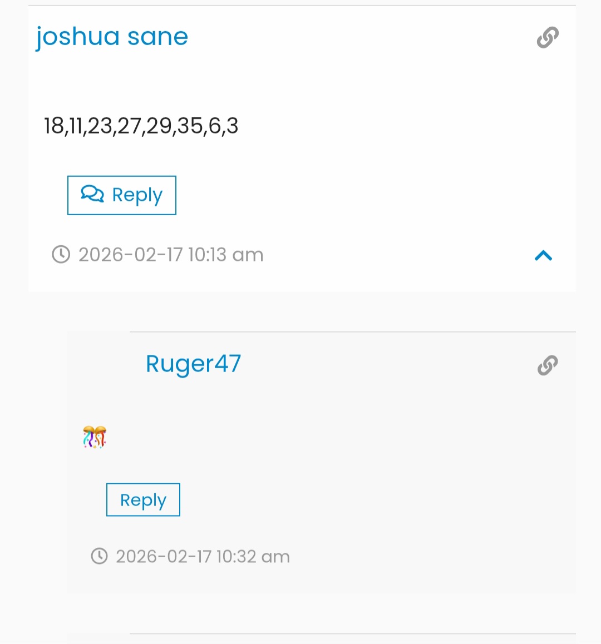Click clock icon beside 10:13 am timestamp
This screenshot has width=601, height=644.
(x=61, y=255)
